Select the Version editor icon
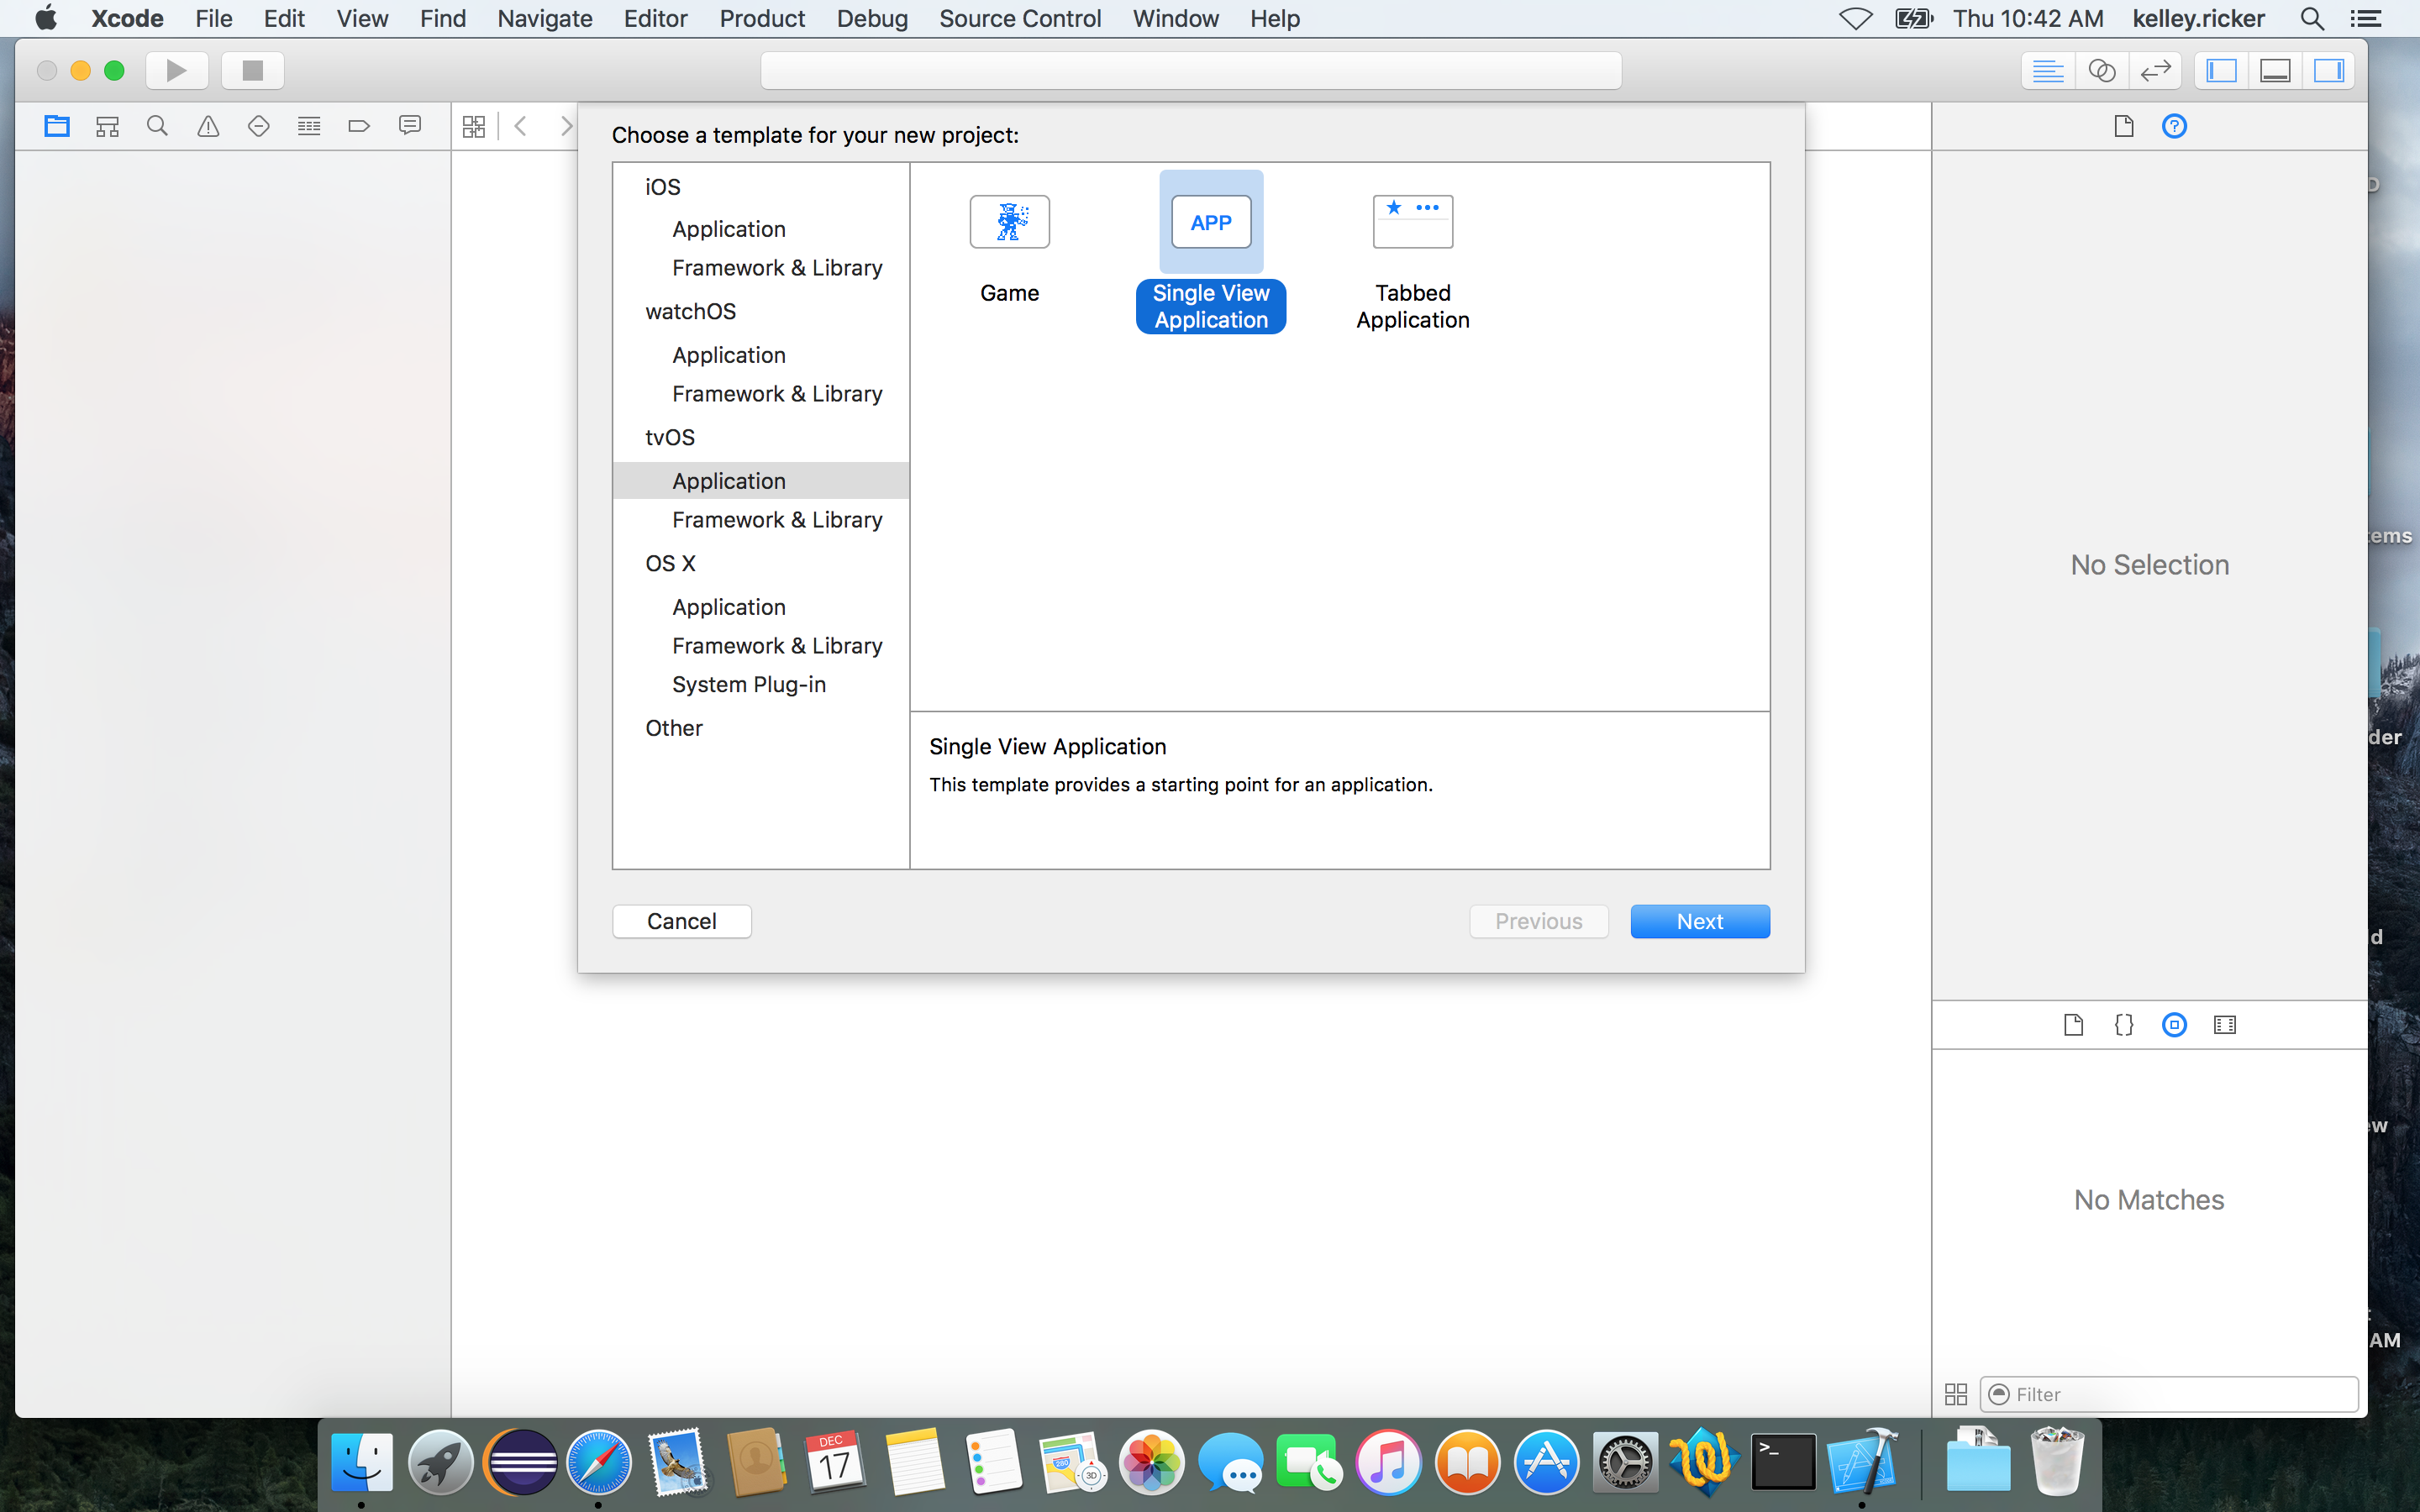 coord(2155,70)
